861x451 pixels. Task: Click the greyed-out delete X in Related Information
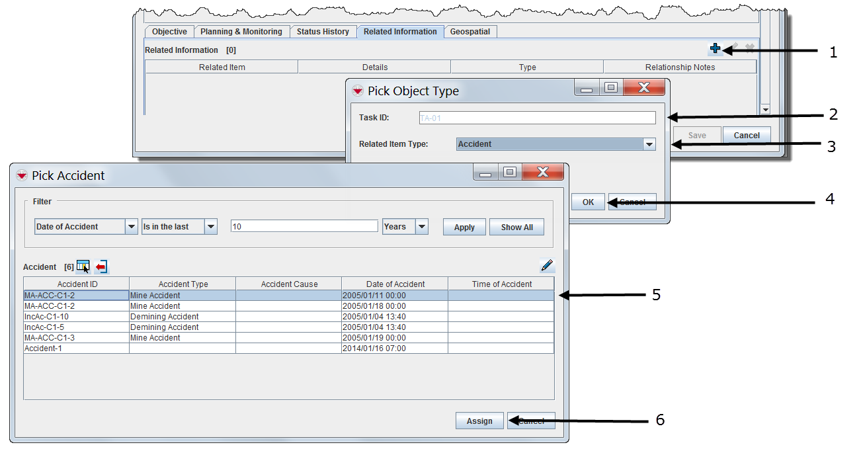point(750,49)
